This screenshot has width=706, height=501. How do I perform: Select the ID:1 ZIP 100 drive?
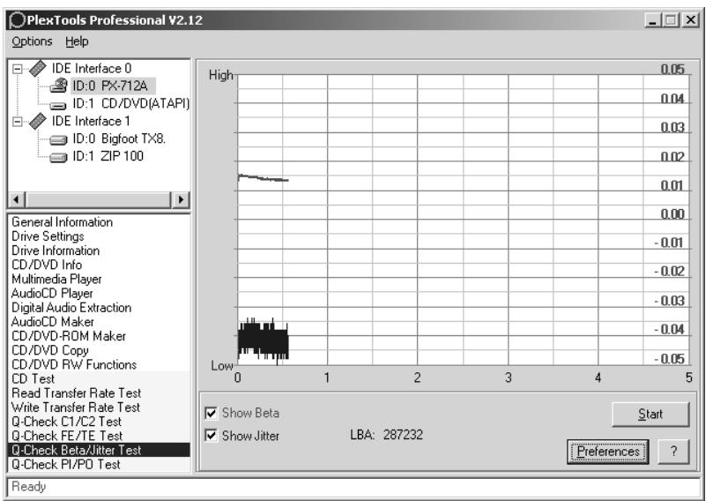pos(108,156)
